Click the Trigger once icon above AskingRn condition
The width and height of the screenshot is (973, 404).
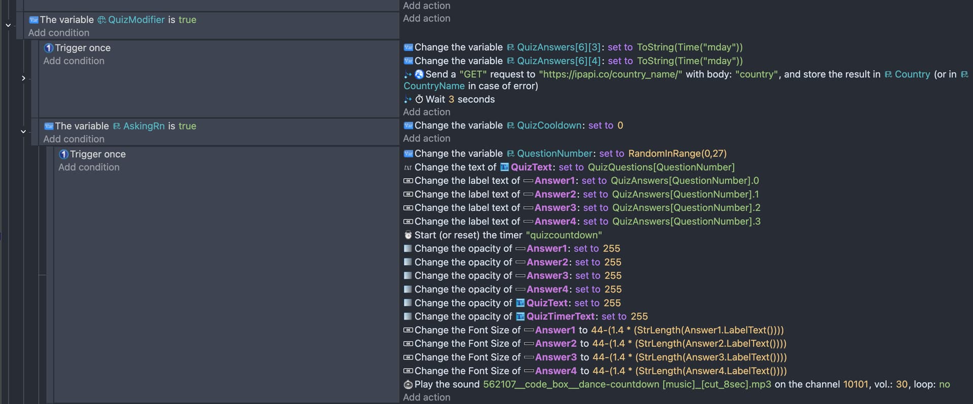click(x=49, y=48)
